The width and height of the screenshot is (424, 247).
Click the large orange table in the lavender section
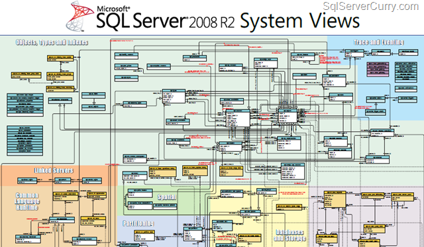[335, 199]
